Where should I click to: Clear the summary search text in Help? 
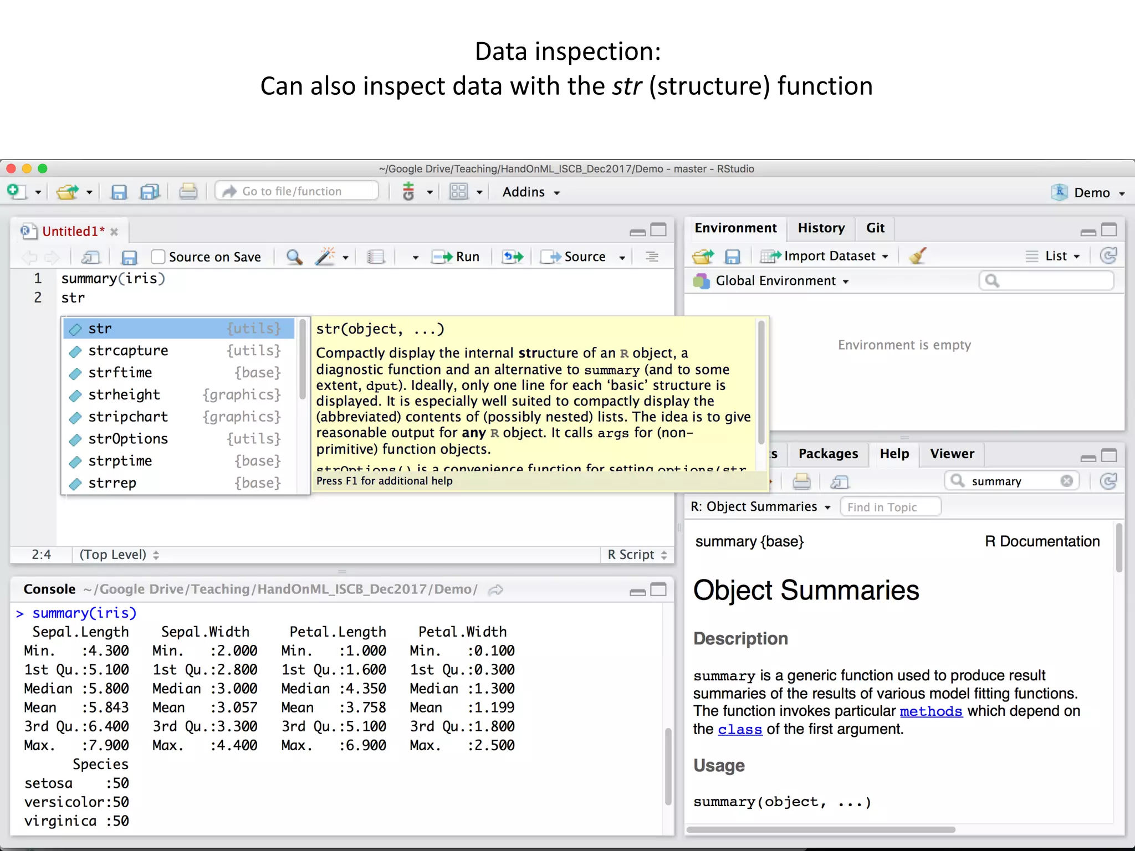(x=1067, y=481)
